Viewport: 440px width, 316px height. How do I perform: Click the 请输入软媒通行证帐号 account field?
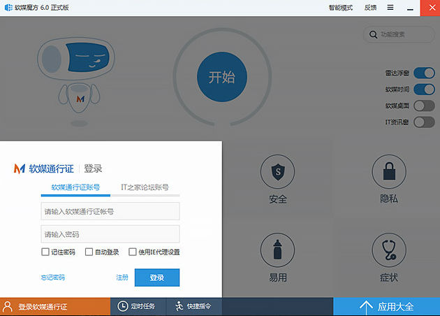110,211
